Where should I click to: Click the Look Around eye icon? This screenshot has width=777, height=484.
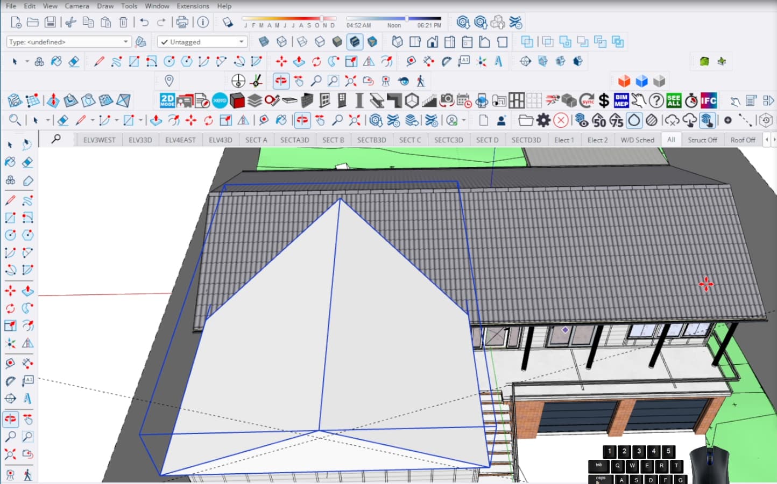click(404, 81)
